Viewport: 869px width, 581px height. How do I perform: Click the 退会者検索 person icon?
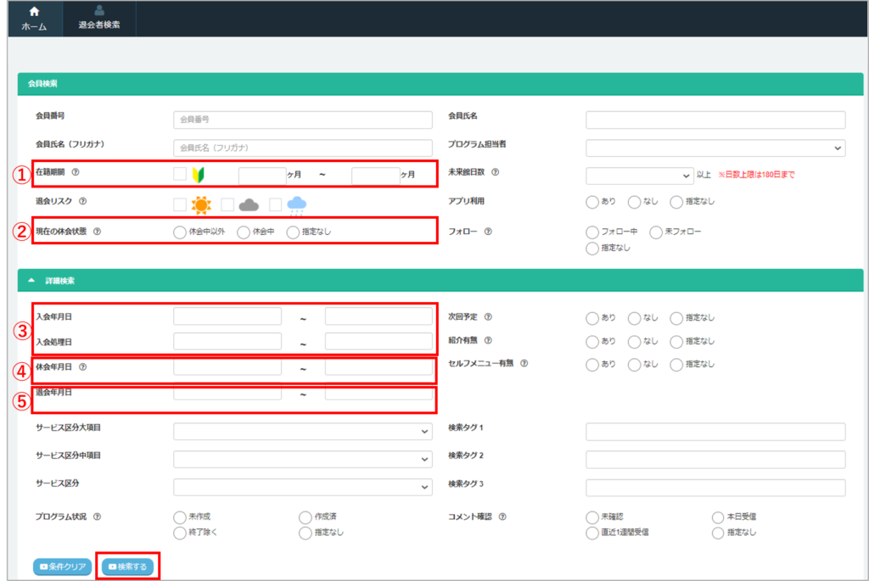[99, 11]
